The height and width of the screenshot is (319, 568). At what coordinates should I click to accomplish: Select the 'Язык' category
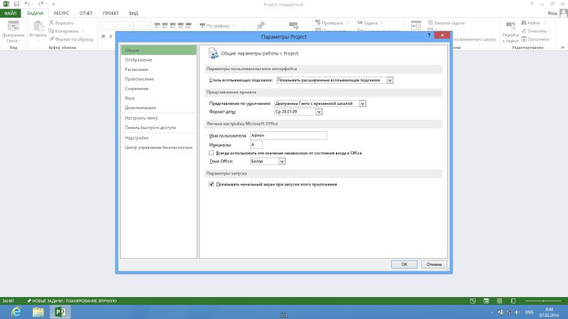point(158,98)
